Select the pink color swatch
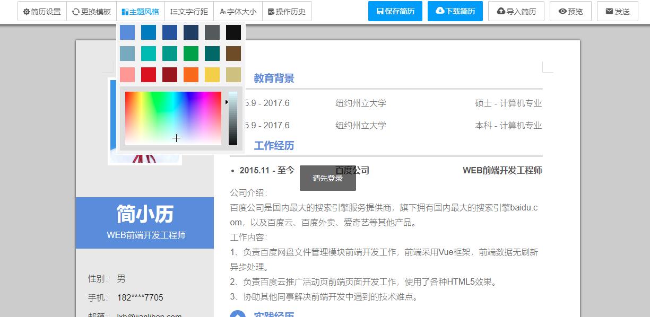The height and width of the screenshot is (317, 650). [x=127, y=74]
